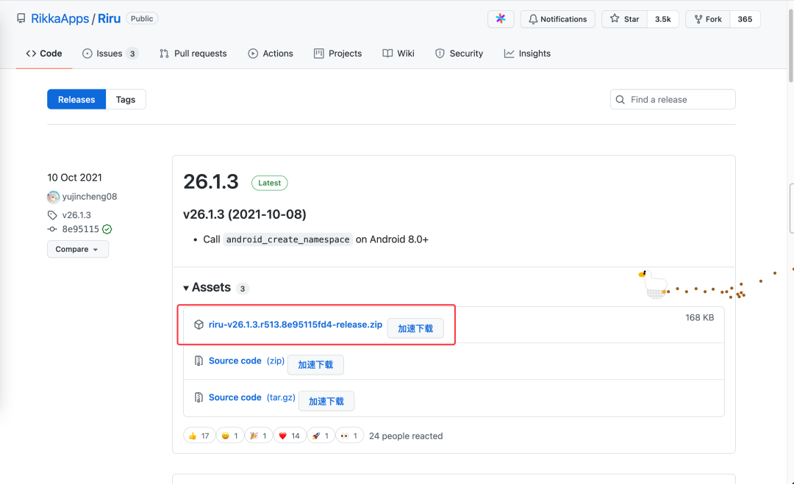Viewport: 794px width, 484px height.
Task: Open the yujincheng08 user profile link
Action: [x=90, y=197]
